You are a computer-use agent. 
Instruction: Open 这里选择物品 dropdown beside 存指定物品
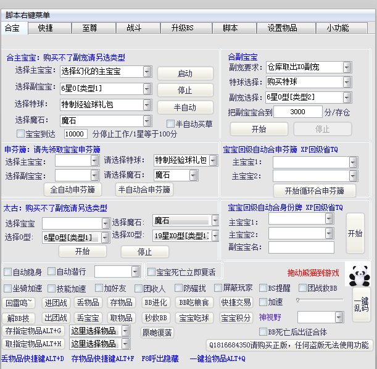pos(125,331)
